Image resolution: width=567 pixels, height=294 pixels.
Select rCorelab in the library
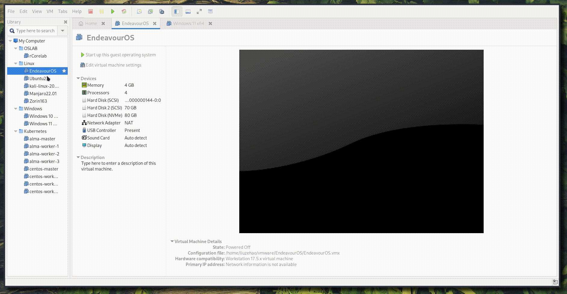tap(38, 56)
